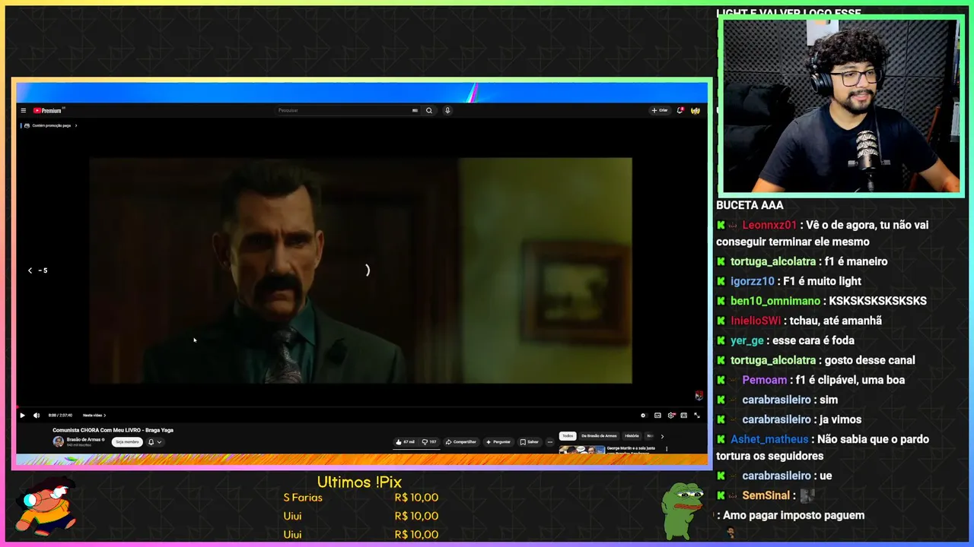Open options menu for George Martin video
This screenshot has height=547, width=974.
[x=667, y=449]
